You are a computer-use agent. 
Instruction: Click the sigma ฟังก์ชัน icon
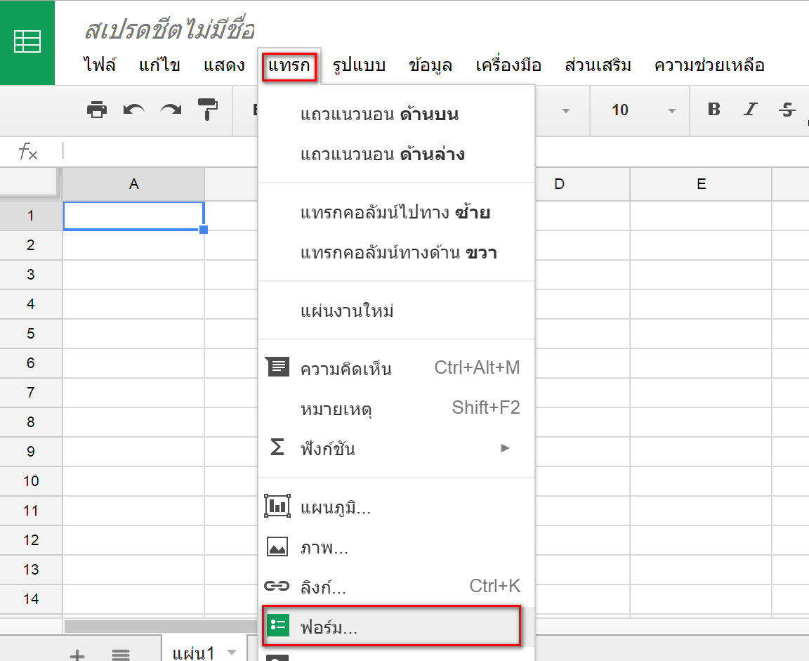pos(277,447)
